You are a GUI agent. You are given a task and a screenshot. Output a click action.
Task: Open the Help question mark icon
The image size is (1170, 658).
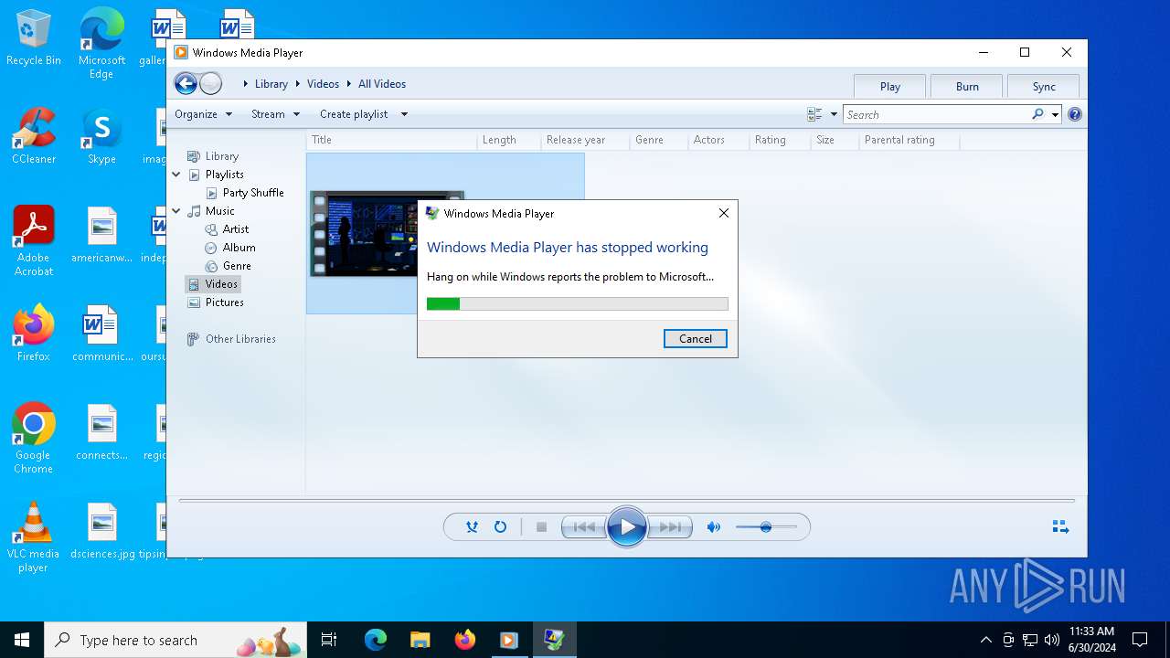tap(1075, 114)
